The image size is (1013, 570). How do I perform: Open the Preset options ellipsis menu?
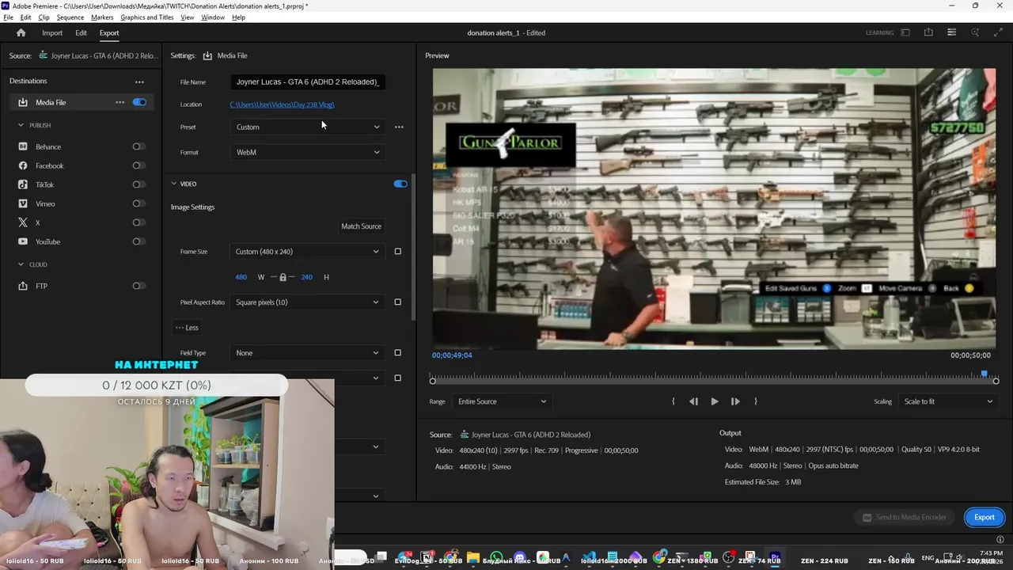(x=399, y=127)
